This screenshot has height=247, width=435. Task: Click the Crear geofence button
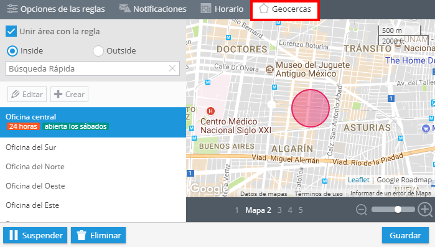pos(69,94)
